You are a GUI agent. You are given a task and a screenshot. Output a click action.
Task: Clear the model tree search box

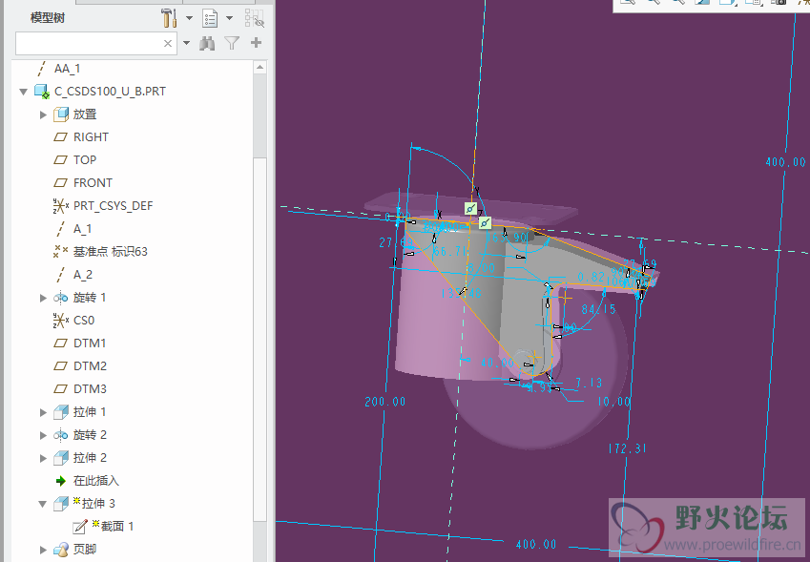tap(168, 43)
